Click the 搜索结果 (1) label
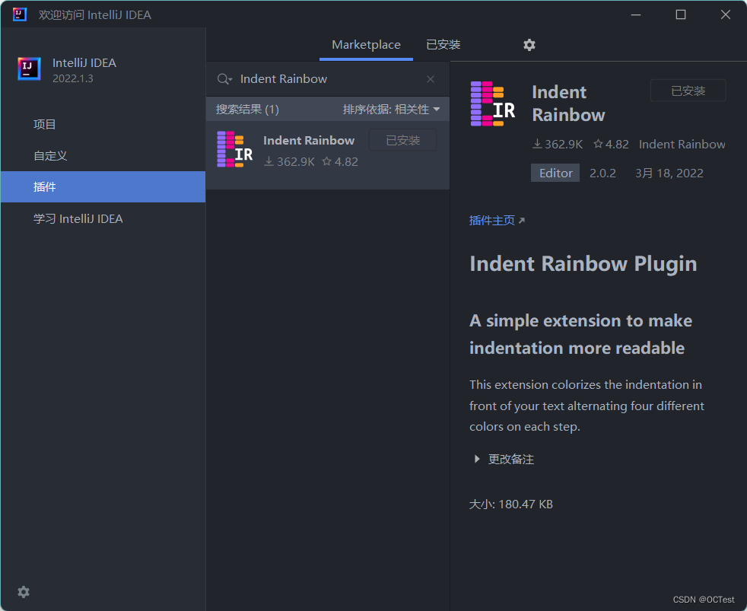747x611 pixels. click(x=247, y=110)
